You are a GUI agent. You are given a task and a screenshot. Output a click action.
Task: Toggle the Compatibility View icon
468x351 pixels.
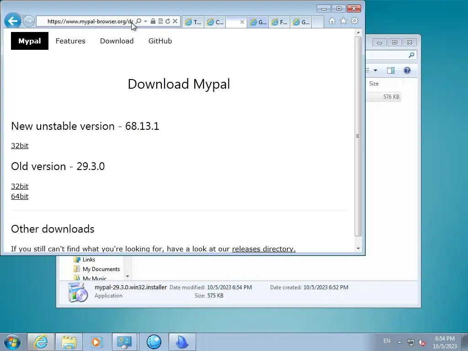(160, 21)
